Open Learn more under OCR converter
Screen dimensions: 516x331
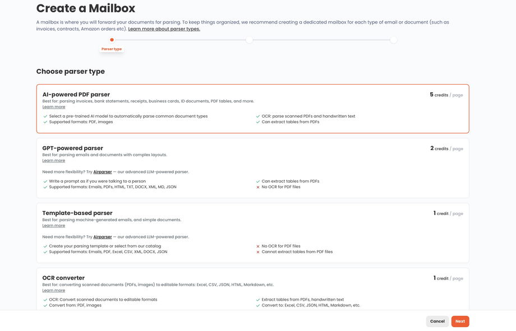coord(54,291)
